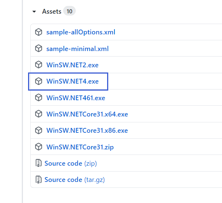Image resolution: width=222 pixels, height=203 pixels.
Task: Click package icon beside WinSW.NETCore31.x86.exe
Action: [38, 130]
